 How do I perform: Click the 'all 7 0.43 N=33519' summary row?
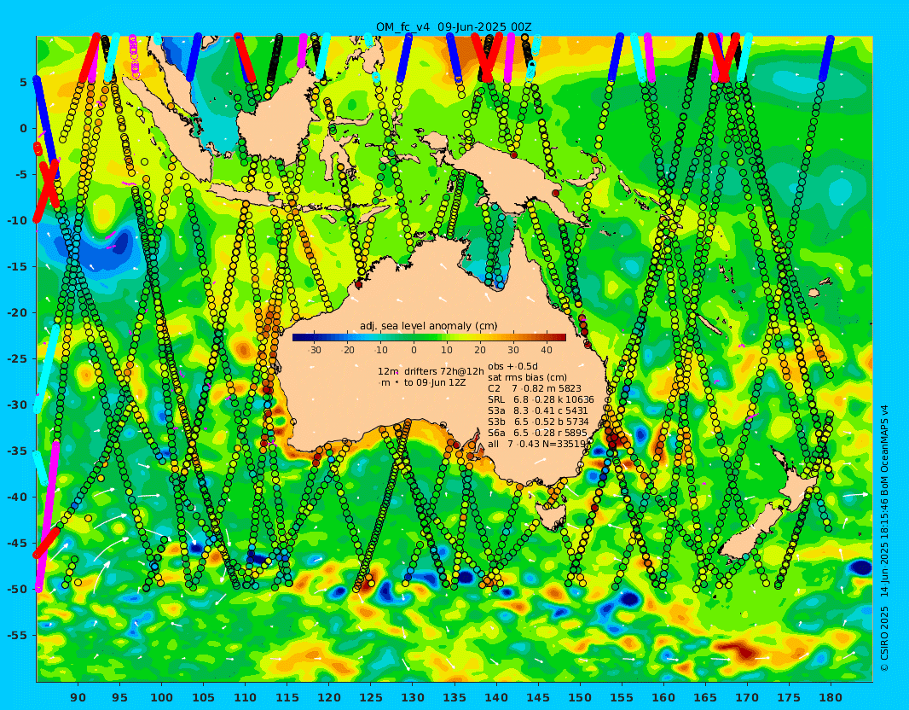click(x=540, y=444)
